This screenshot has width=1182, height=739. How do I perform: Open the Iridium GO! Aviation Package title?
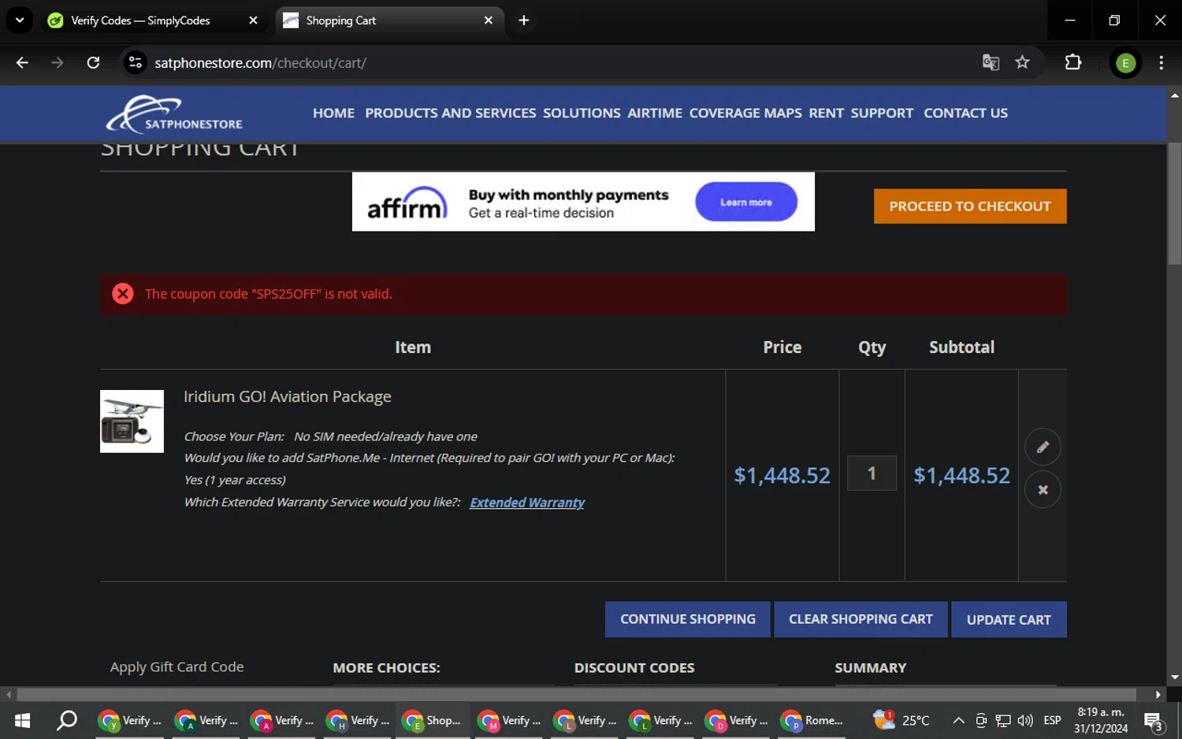point(287,397)
